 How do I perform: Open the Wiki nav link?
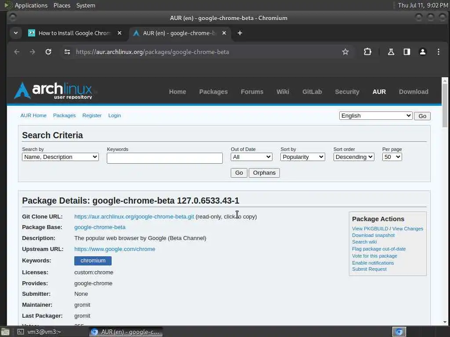coord(283,92)
